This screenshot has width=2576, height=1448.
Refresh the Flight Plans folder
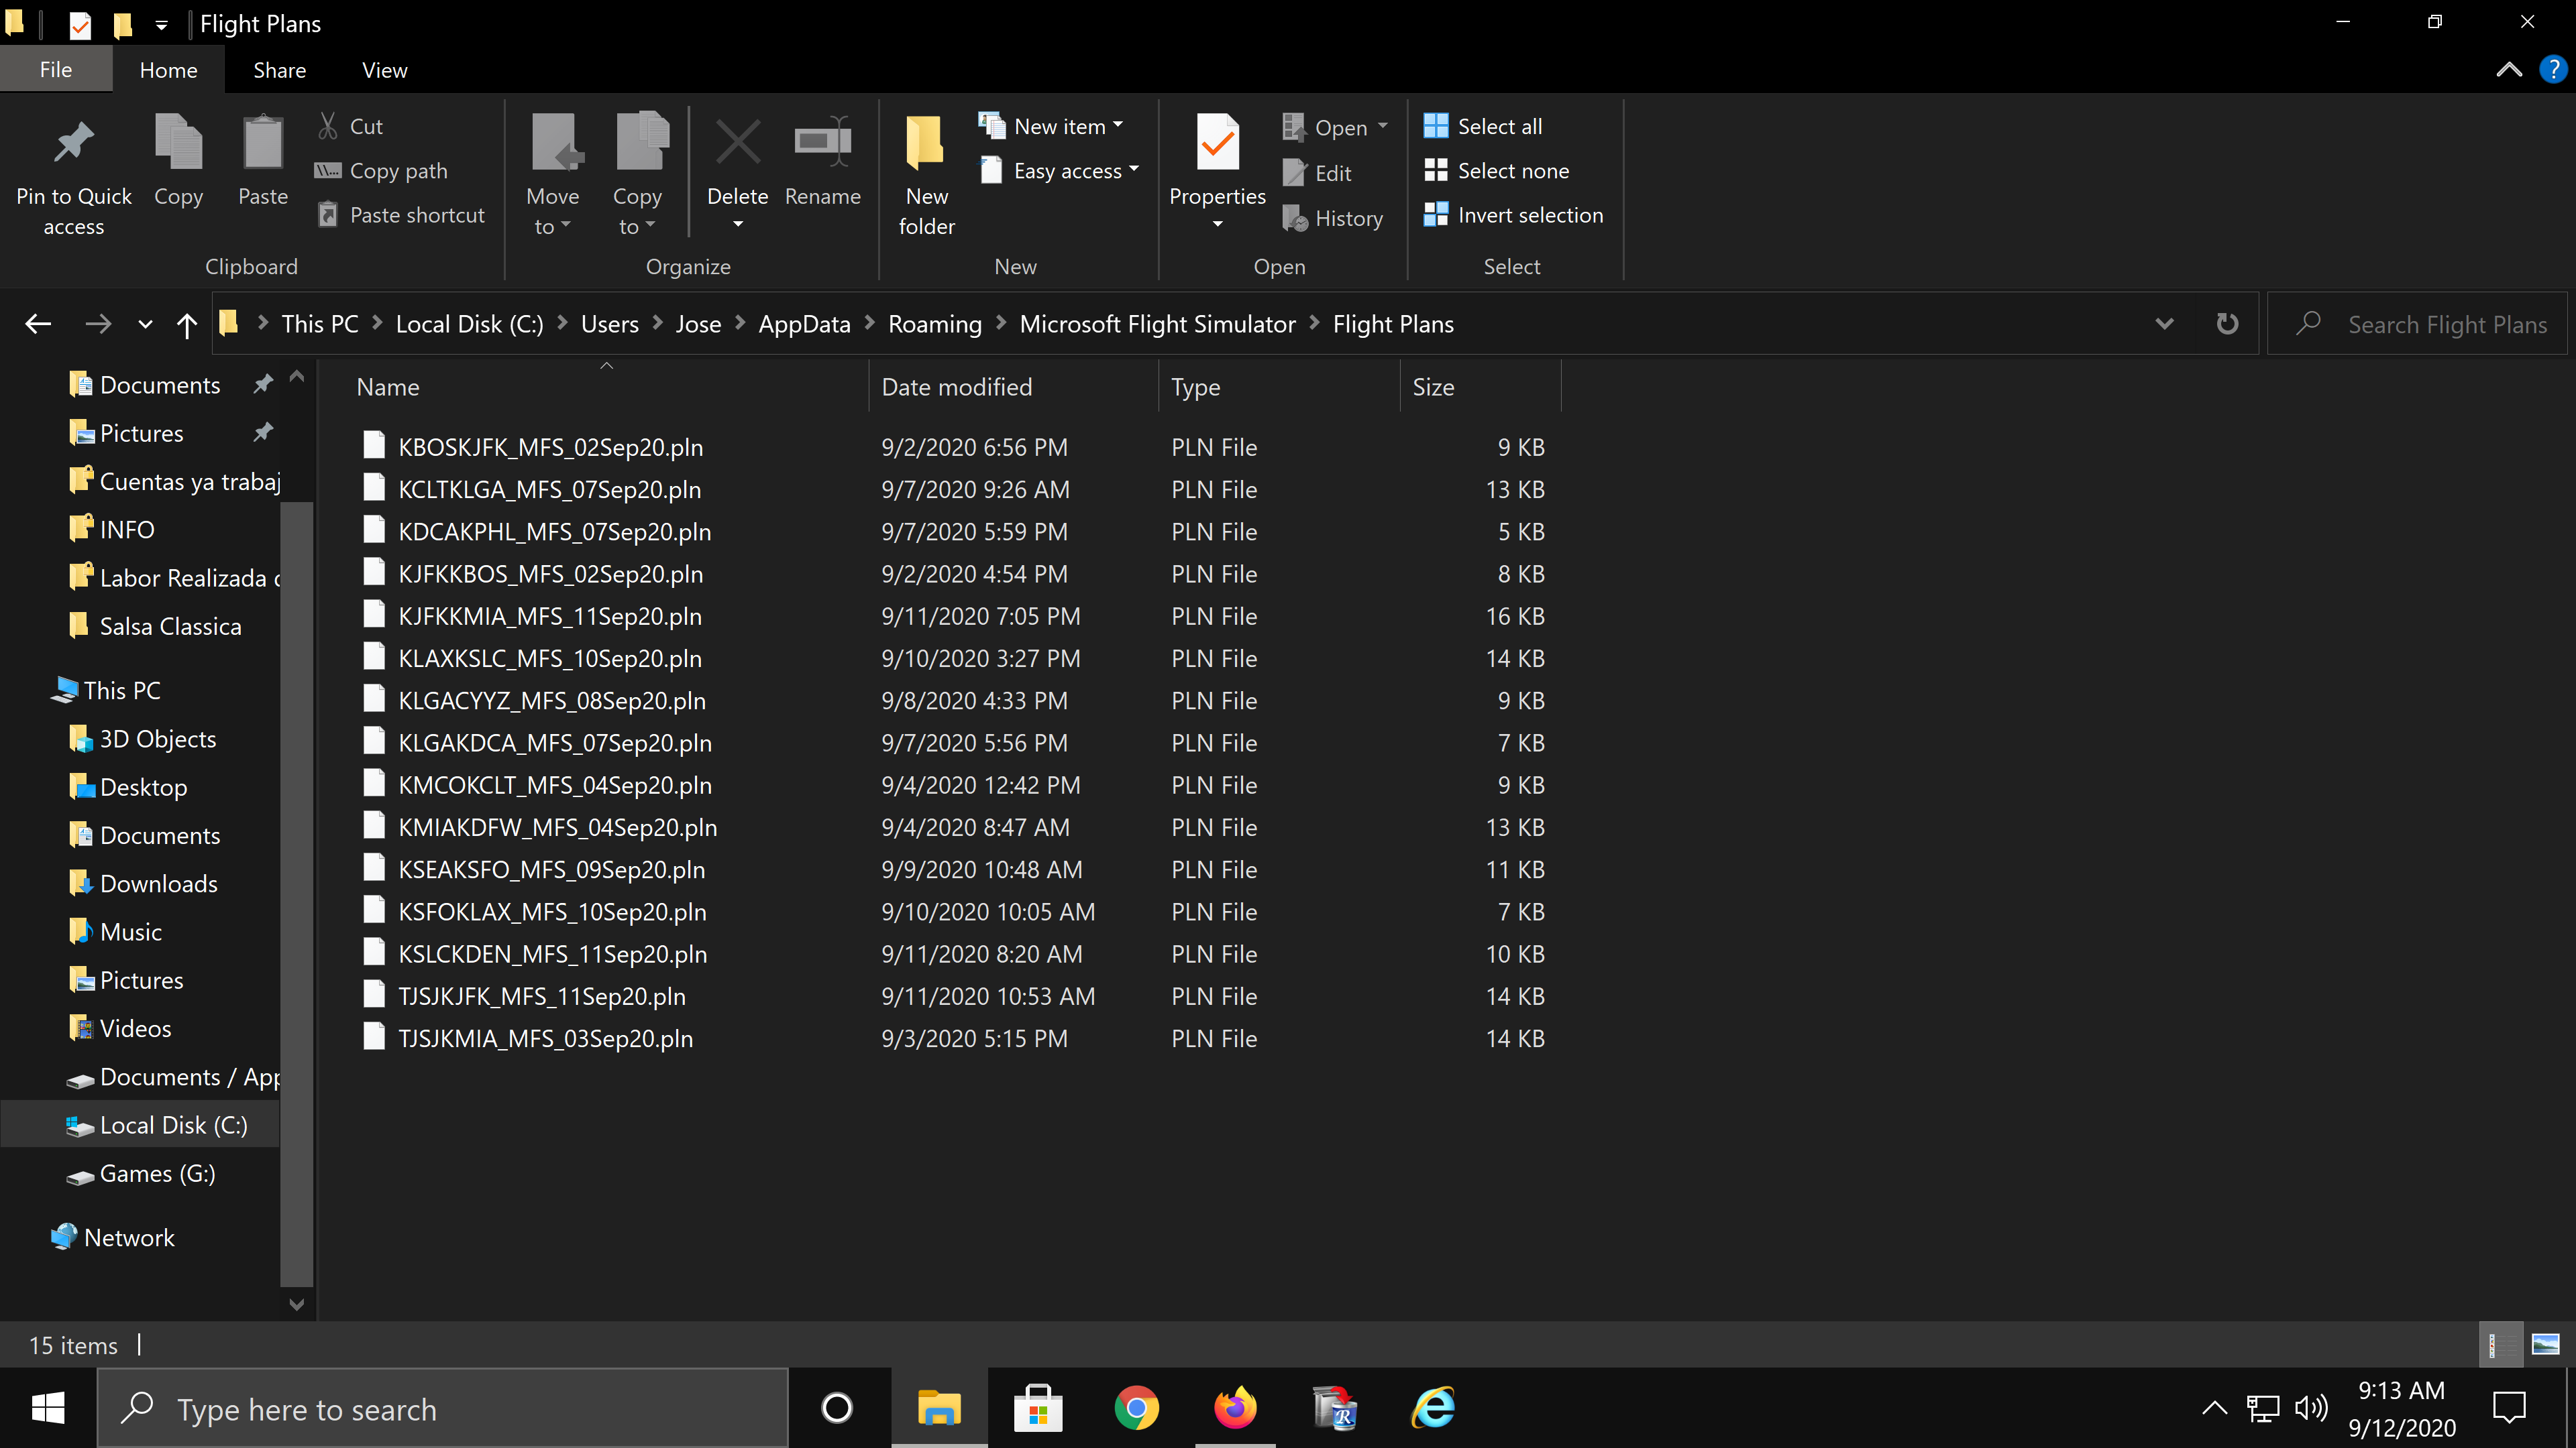pyautogui.click(x=2227, y=324)
